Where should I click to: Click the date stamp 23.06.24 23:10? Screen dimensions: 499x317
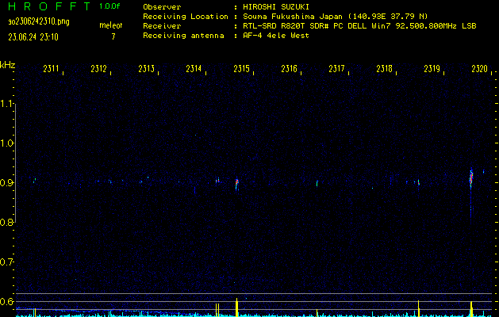click(x=33, y=36)
